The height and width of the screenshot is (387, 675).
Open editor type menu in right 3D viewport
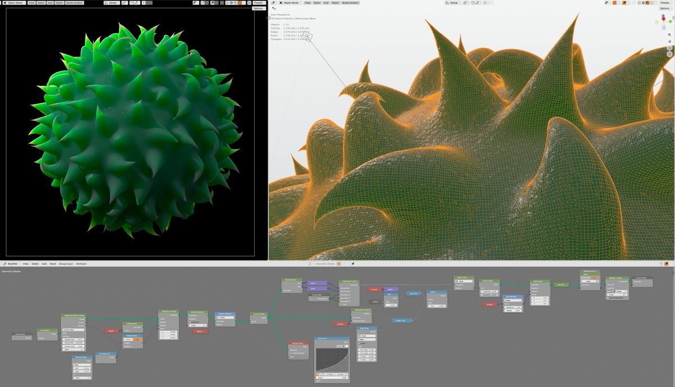tap(273, 3)
